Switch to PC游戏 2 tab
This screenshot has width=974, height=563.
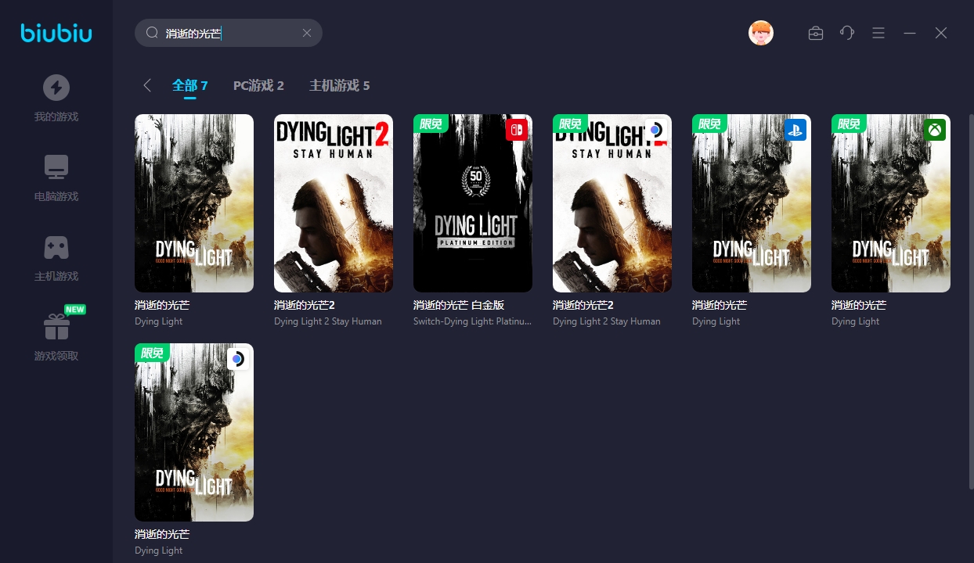pos(258,85)
